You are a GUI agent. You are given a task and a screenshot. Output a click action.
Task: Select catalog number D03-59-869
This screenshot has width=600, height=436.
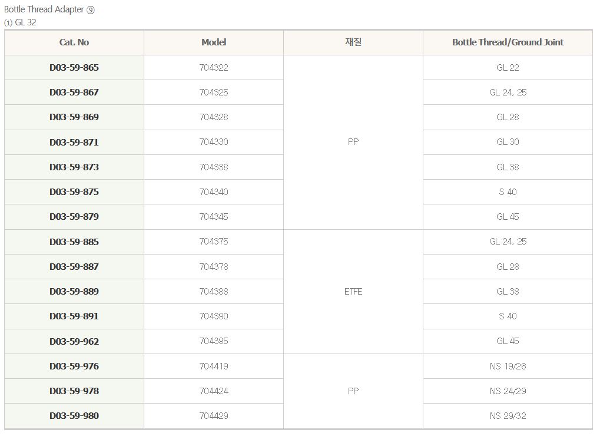pyautogui.click(x=74, y=117)
